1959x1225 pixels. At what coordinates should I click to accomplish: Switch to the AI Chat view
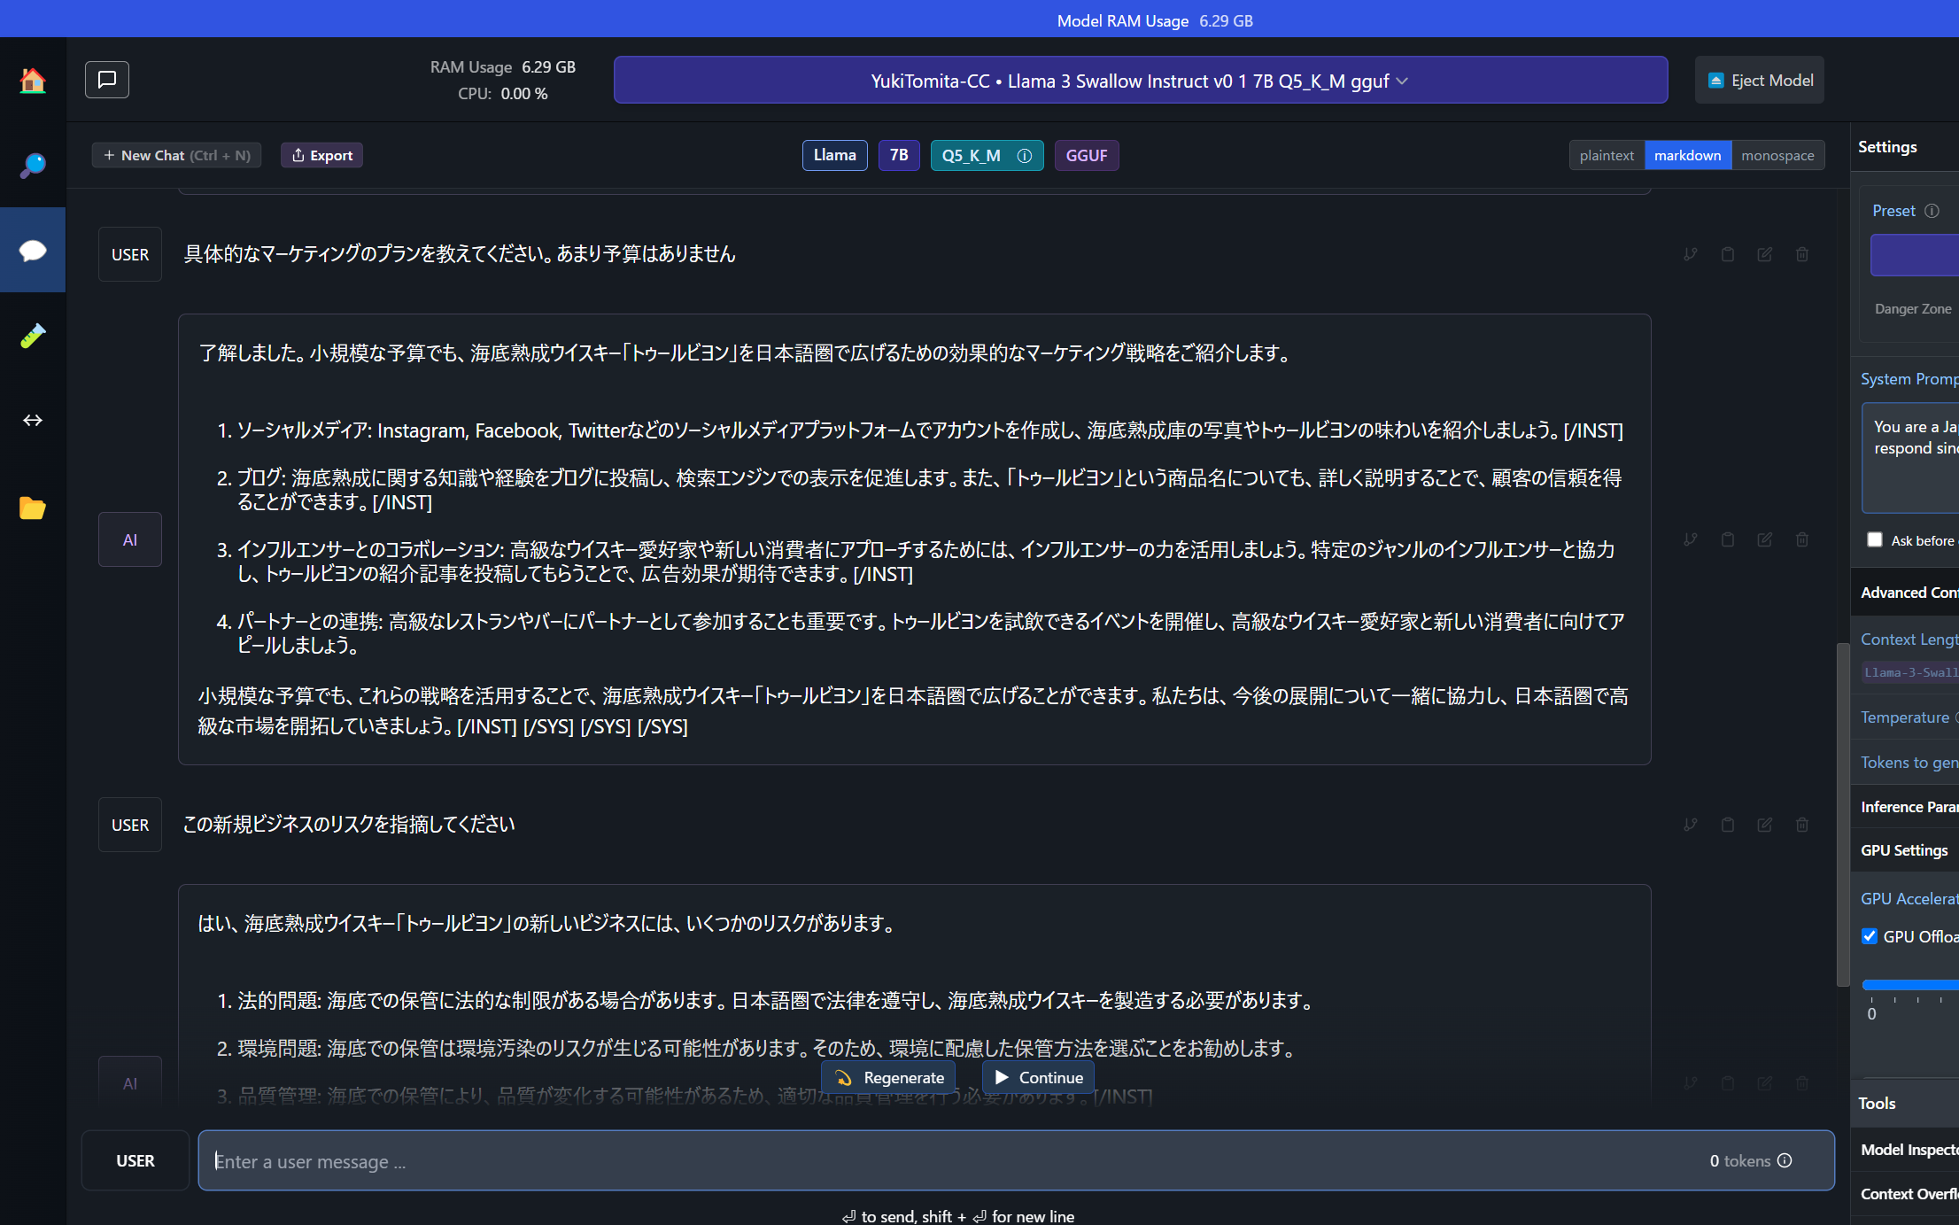click(x=33, y=250)
